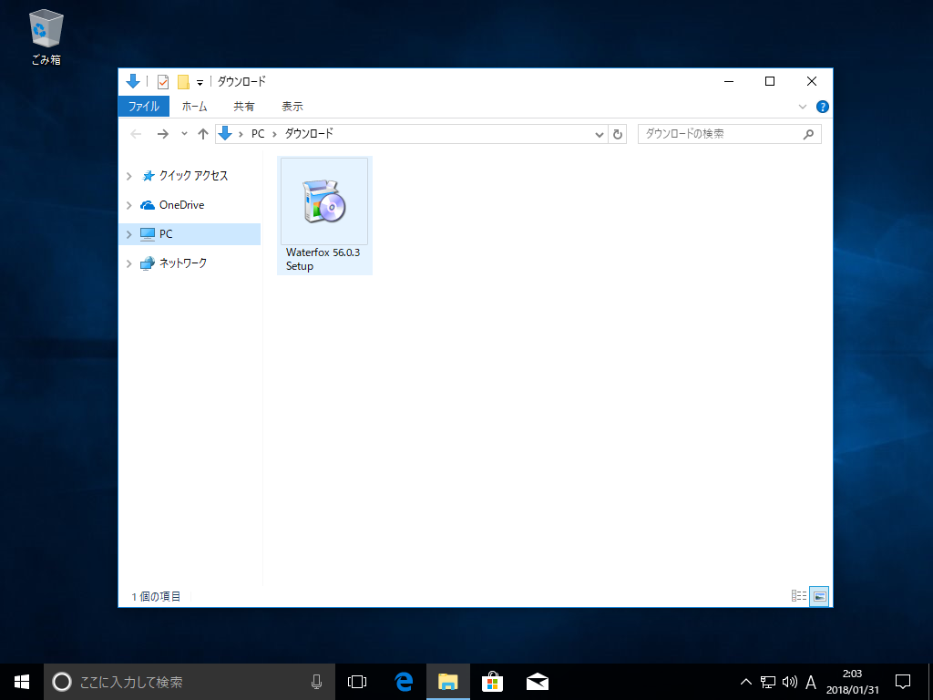Viewport: 933px width, 700px height.
Task: Open the ファイル ribbon tab
Action: tap(144, 107)
